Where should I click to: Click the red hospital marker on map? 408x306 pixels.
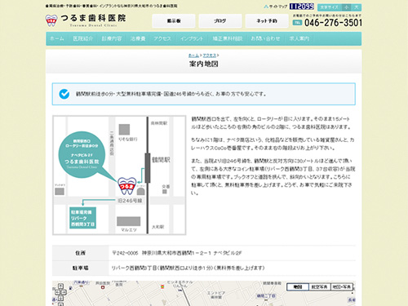(x=103, y=287)
